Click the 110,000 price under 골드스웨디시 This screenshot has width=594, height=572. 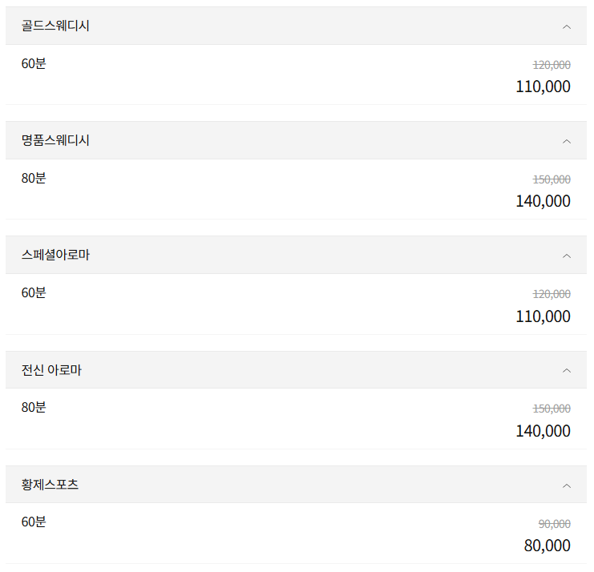[543, 87]
